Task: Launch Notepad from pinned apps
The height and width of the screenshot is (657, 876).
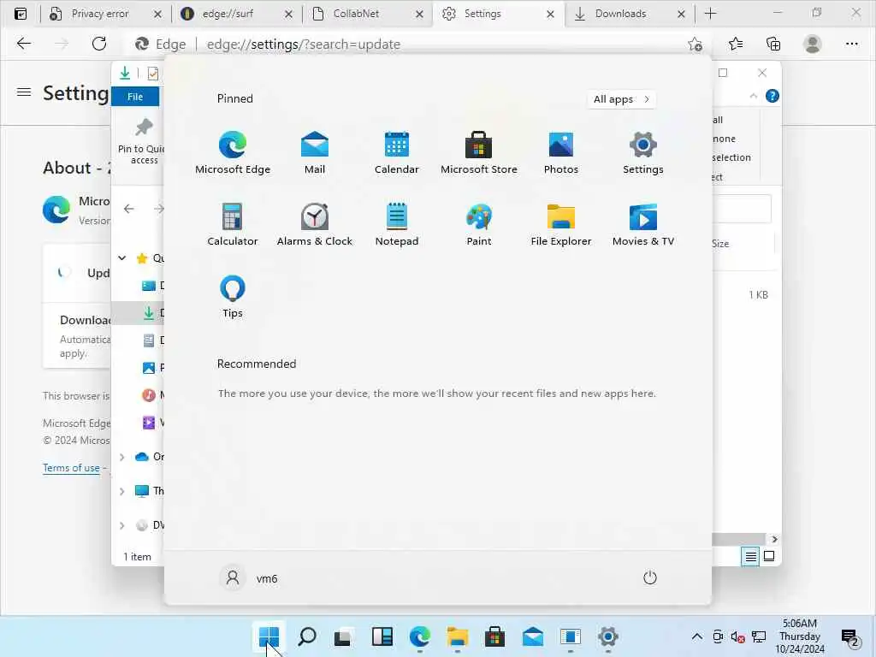Action: coord(397,224)
